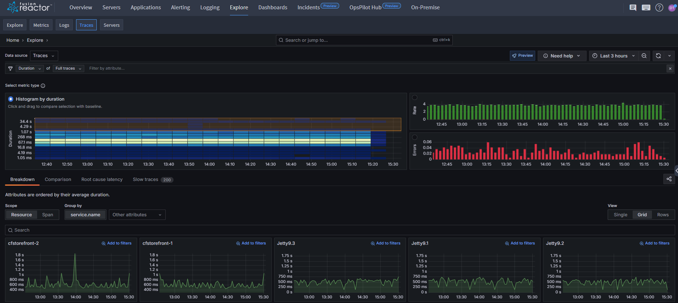Add cfstorefront-2 to filters

[x=116, y=243]
